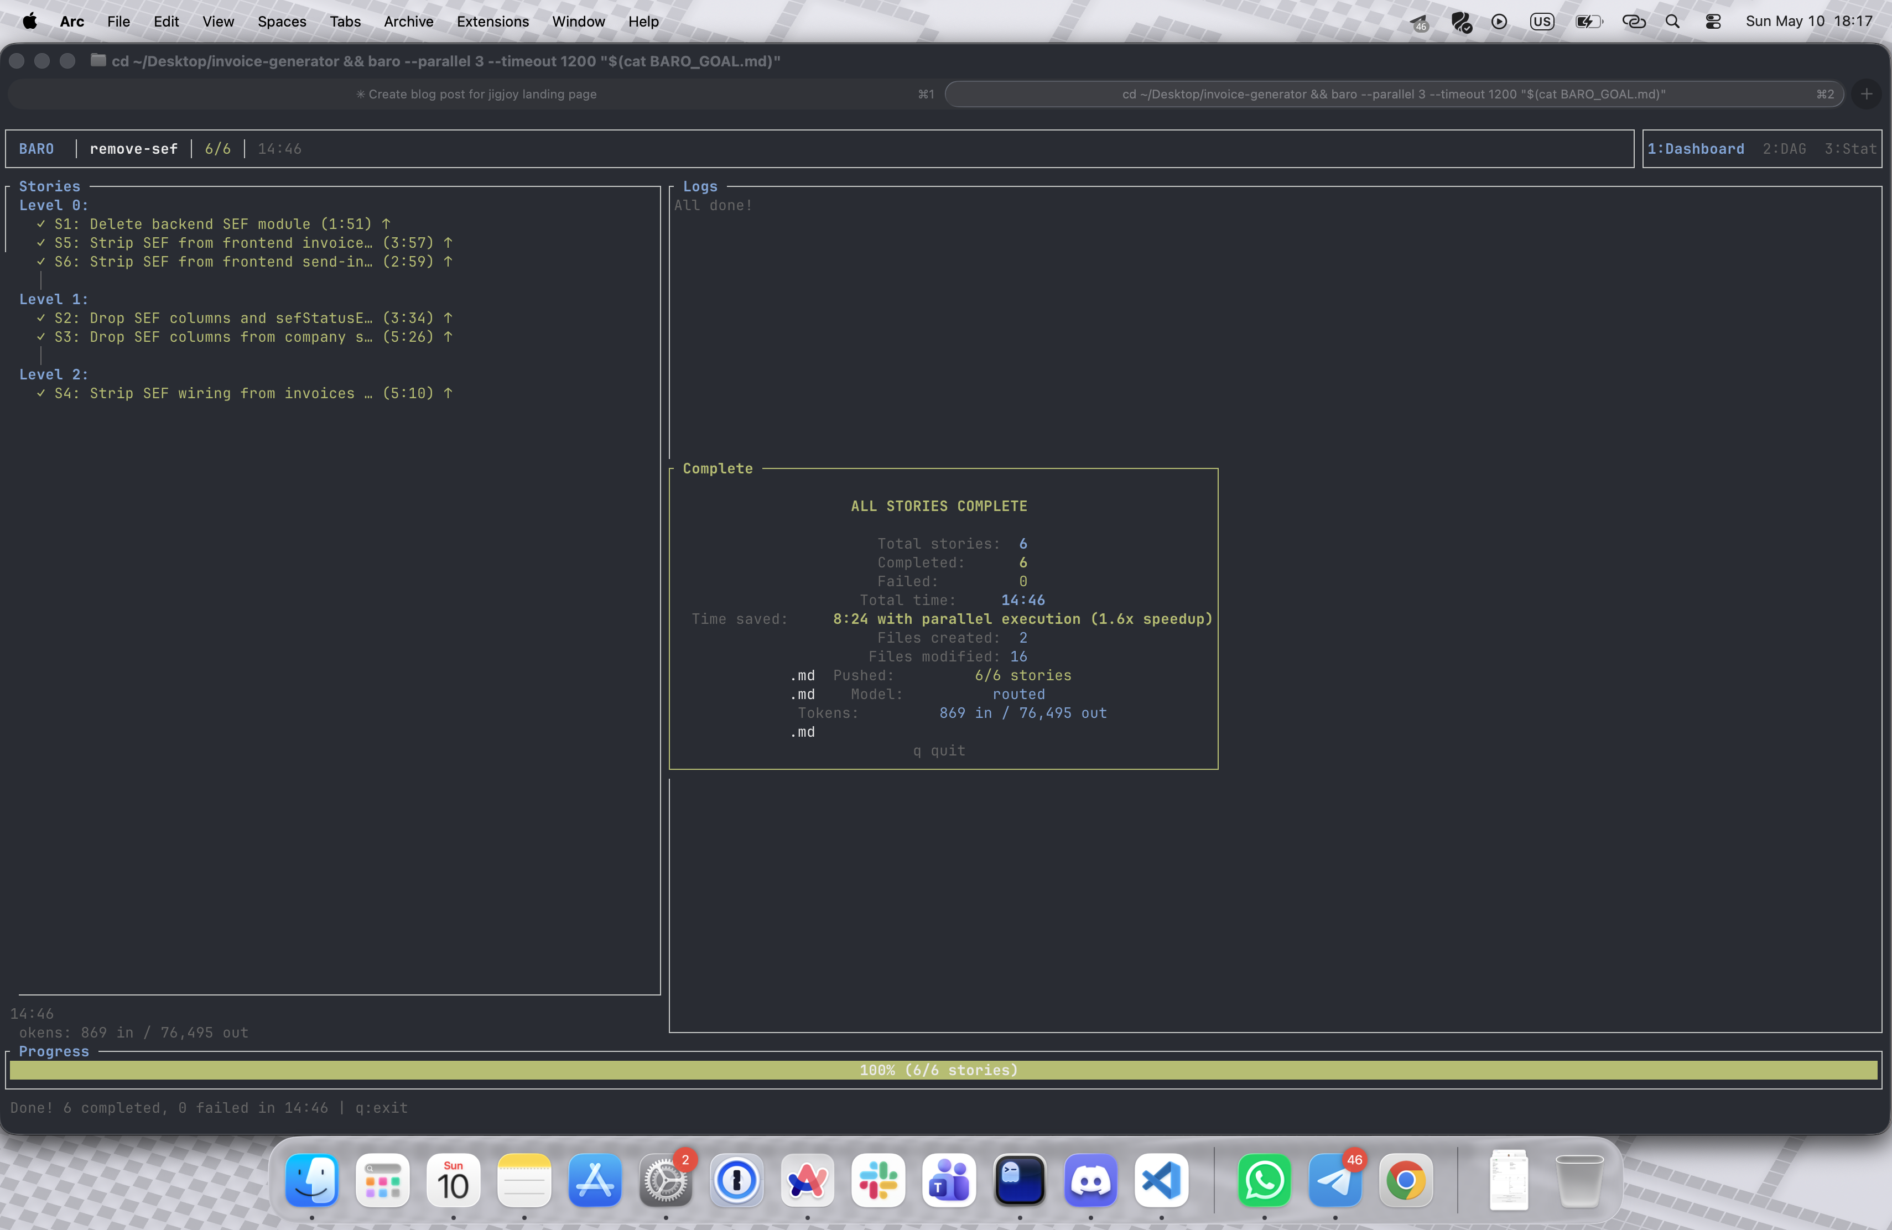
Task: Click 'ALL STORIES COMPLETE' heading
Action: click(x=939, y=506)
